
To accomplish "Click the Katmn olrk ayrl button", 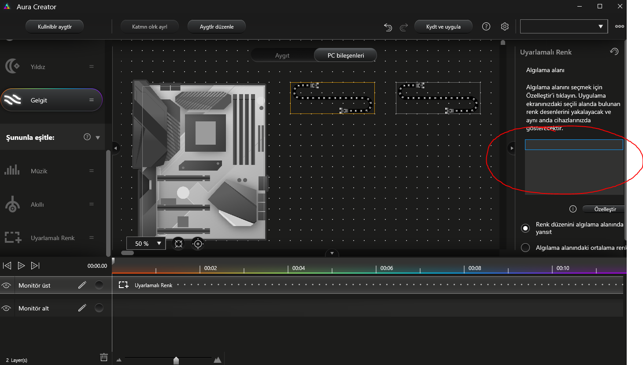I will (x=150, y=26).
